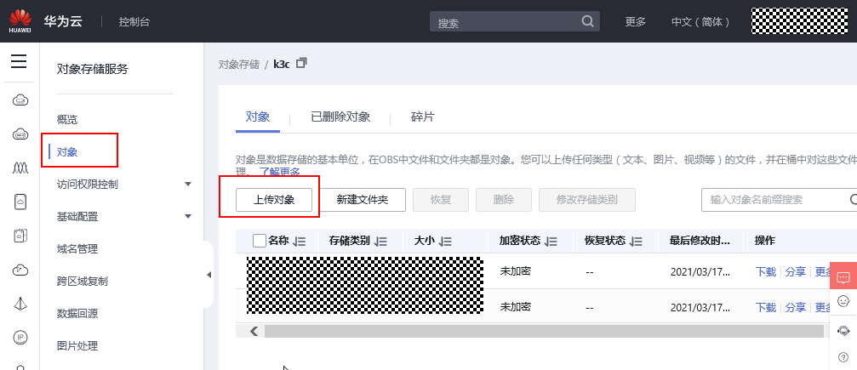
Task: Sort by the 存储类别 column sort icon
Action: (380, 241)
